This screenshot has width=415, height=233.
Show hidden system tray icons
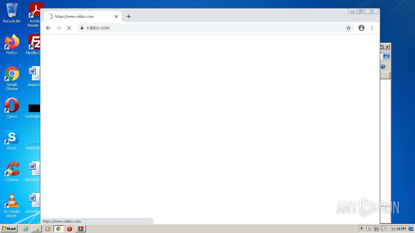[x=362, y=229]
